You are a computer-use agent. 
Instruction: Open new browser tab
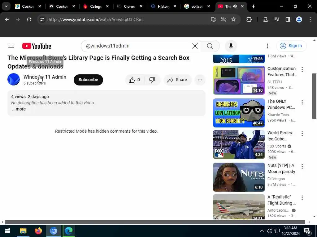[x=254, y=6]
